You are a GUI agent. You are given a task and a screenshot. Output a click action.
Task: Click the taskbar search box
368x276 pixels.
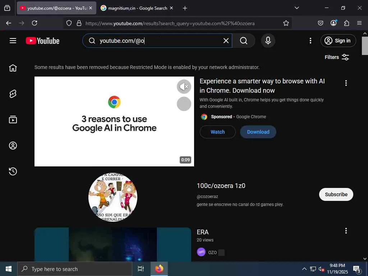click(x=75, y=269)
